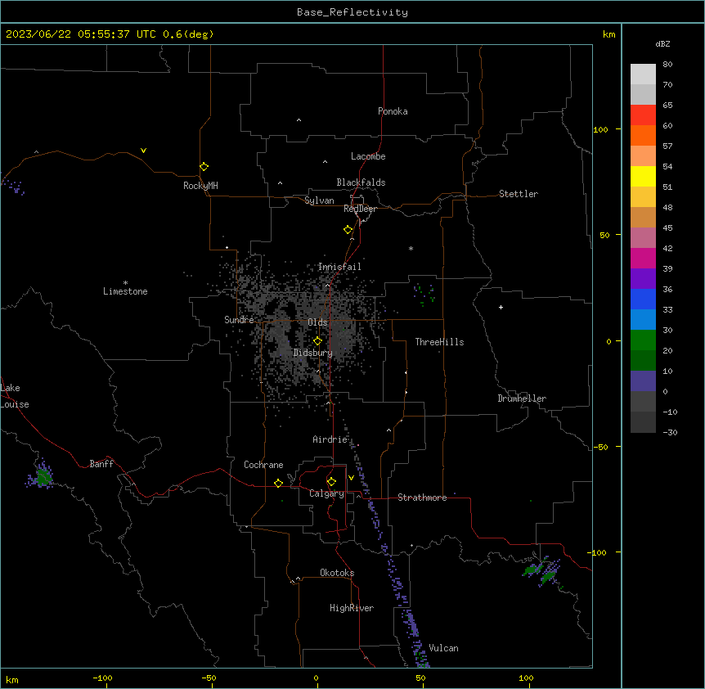
Task: Select the pink 42-45 dBZ legend color
Action: (643, 238)
